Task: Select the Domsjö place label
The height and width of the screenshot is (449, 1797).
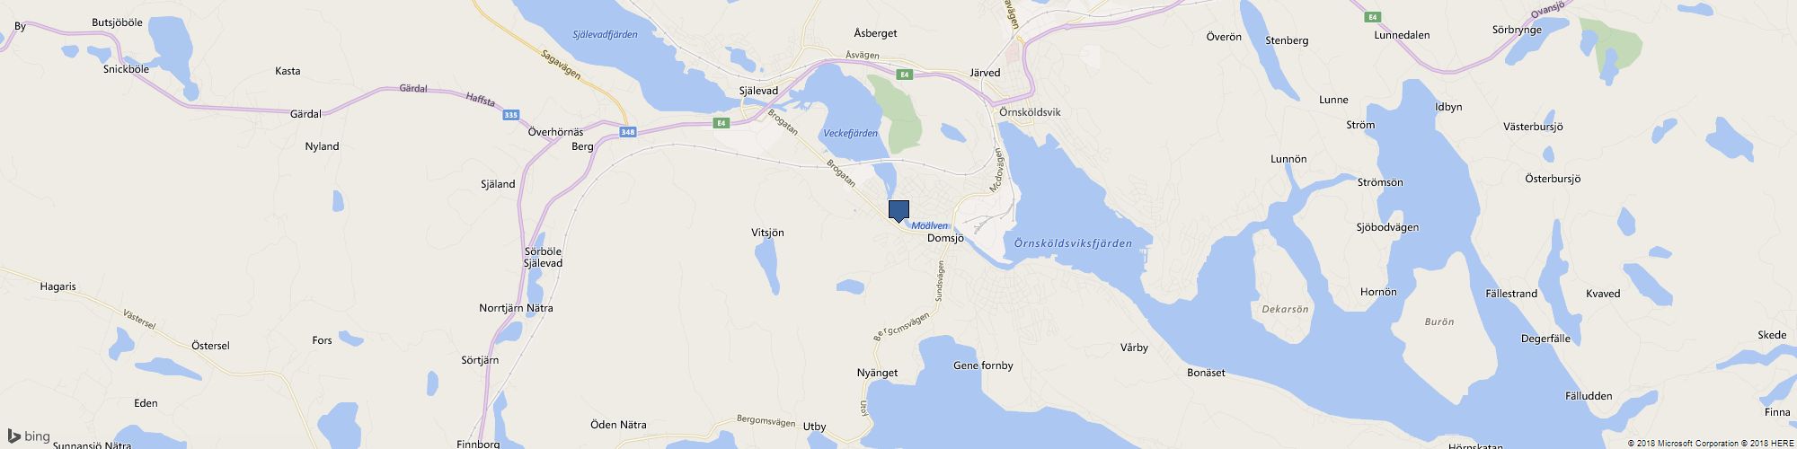Action: click(944, 239)
